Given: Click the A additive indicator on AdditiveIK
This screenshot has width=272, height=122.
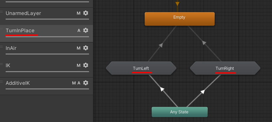Looking at the screenshot, I should tap(79, 83).
